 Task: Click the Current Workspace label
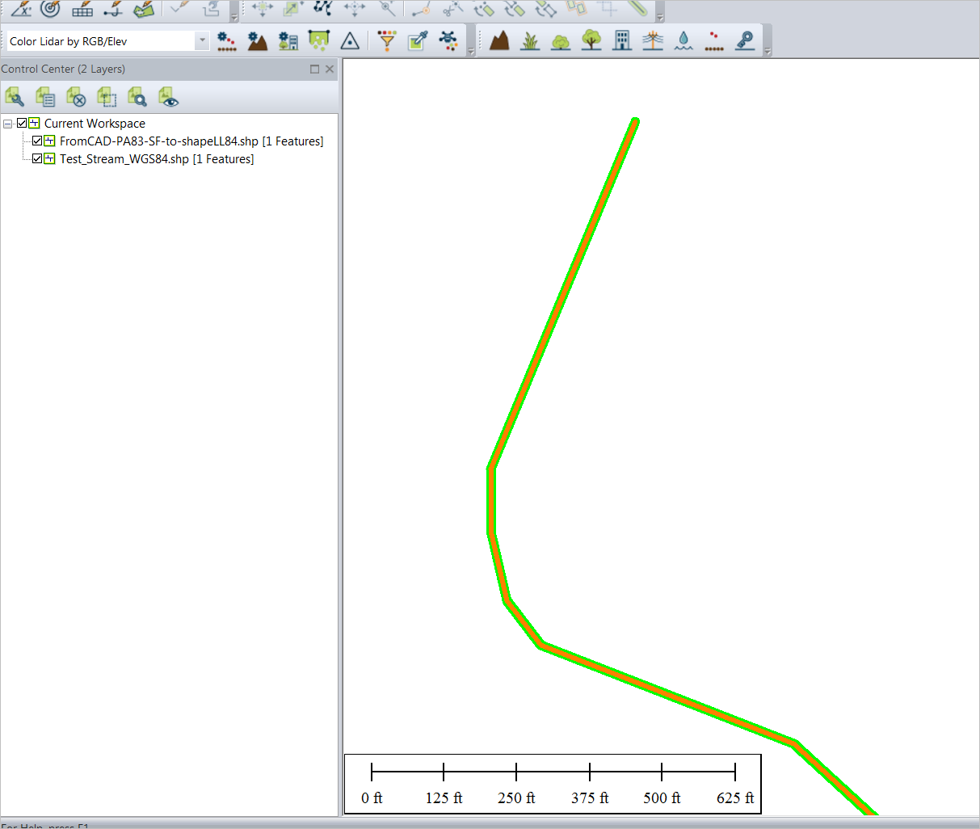(95, 123)
